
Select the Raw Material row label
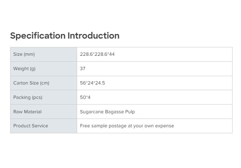click(27, 112)
